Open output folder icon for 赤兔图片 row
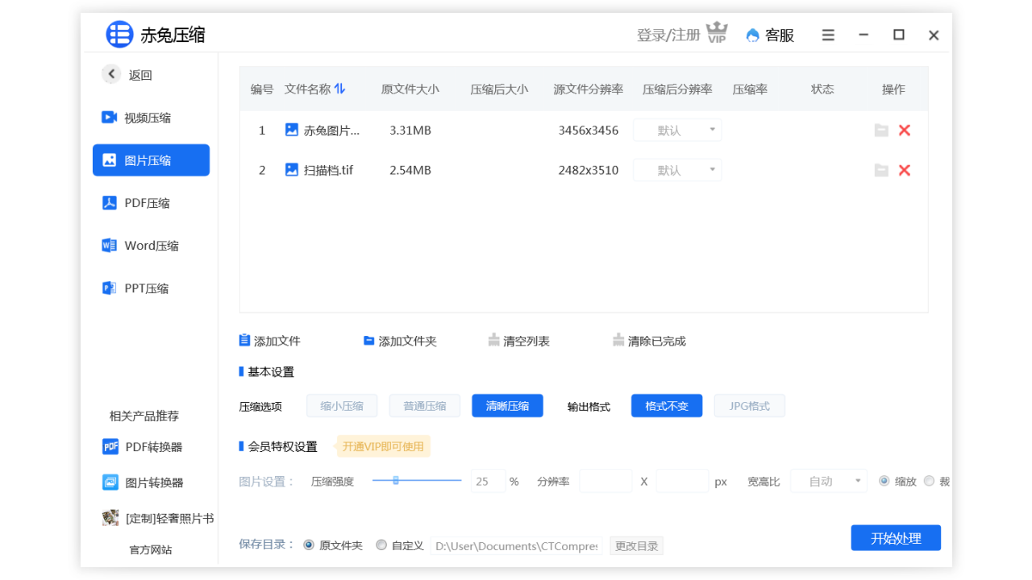This screenshot has height=580, width=1032. [881, 130]
